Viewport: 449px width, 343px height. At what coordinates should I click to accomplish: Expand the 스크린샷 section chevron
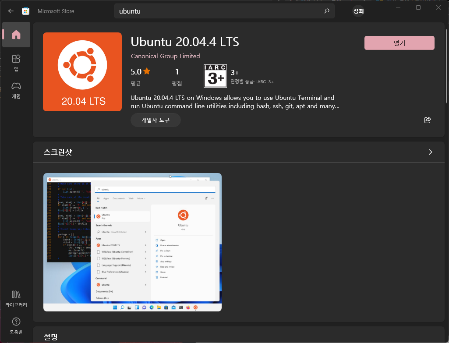pos(431,152)
